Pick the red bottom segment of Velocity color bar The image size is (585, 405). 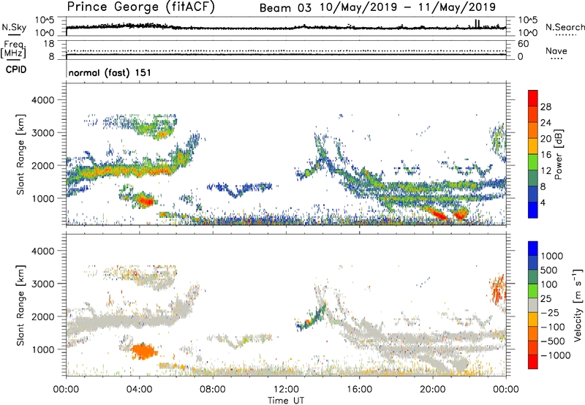533,362
